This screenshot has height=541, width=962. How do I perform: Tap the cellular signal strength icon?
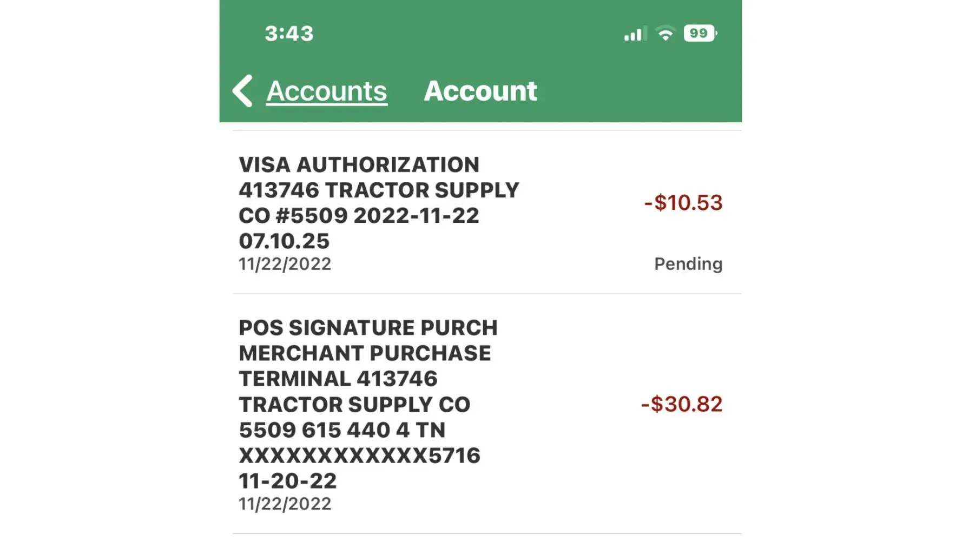coord(635,34)
